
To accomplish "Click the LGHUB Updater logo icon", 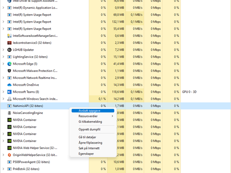I will point(9,50).
